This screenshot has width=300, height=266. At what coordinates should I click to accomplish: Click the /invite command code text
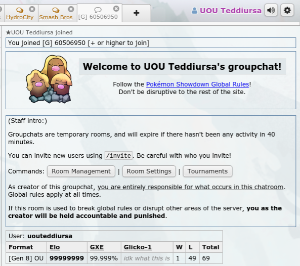118,155
